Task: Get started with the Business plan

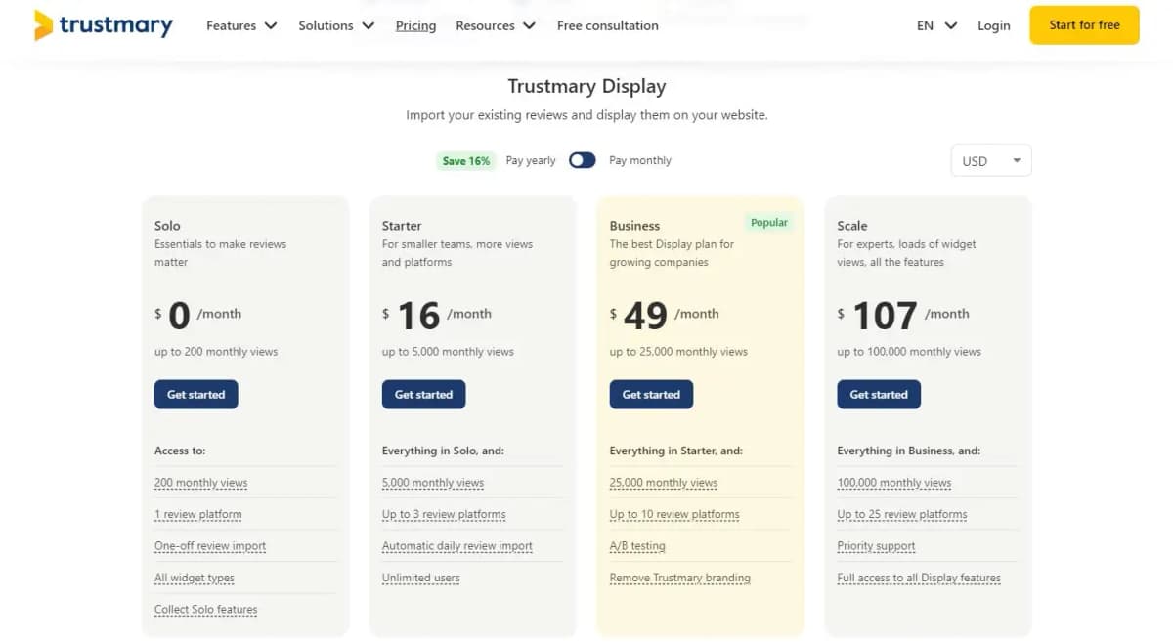Action: (x=651, y=395)
